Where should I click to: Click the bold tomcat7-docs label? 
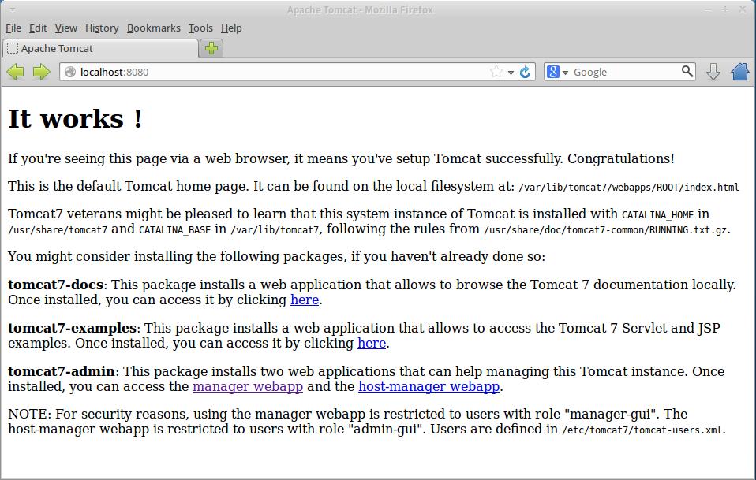pyautogui.click(x=55, y=285)
